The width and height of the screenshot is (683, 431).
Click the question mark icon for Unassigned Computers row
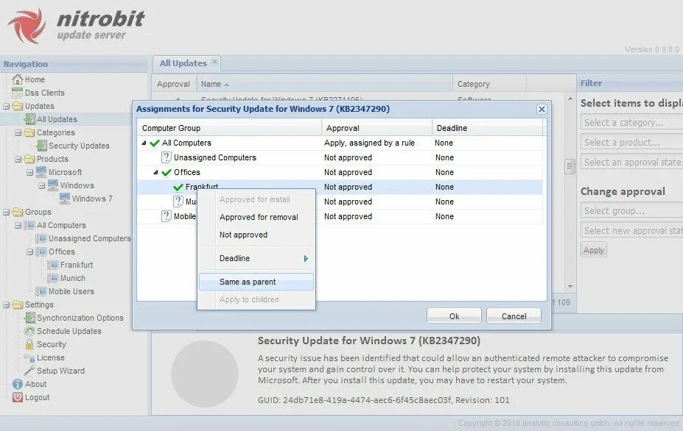pos(166,157)
